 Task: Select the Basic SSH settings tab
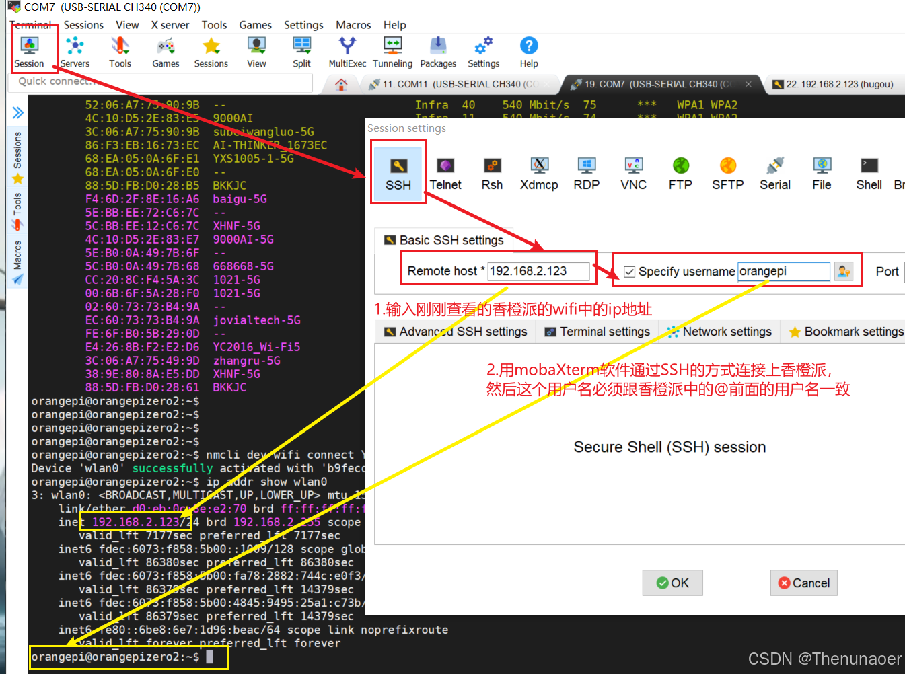(x=444, y=240)
